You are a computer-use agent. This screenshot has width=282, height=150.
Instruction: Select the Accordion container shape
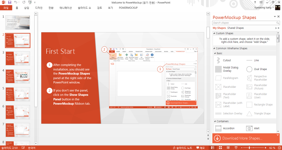(225, 128)
